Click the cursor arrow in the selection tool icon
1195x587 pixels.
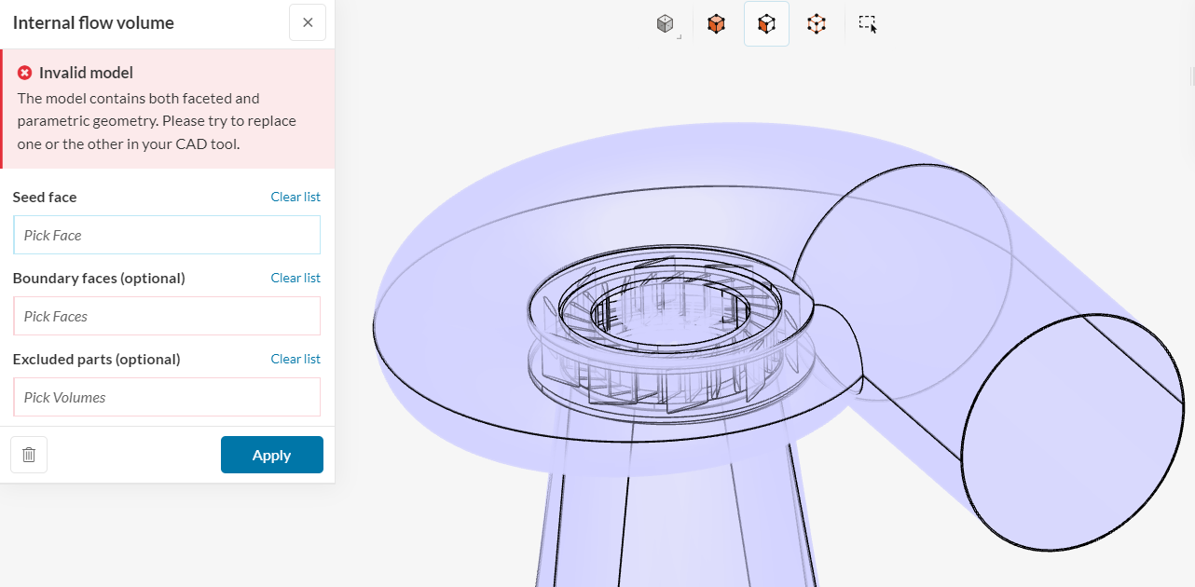pos(872,29)
